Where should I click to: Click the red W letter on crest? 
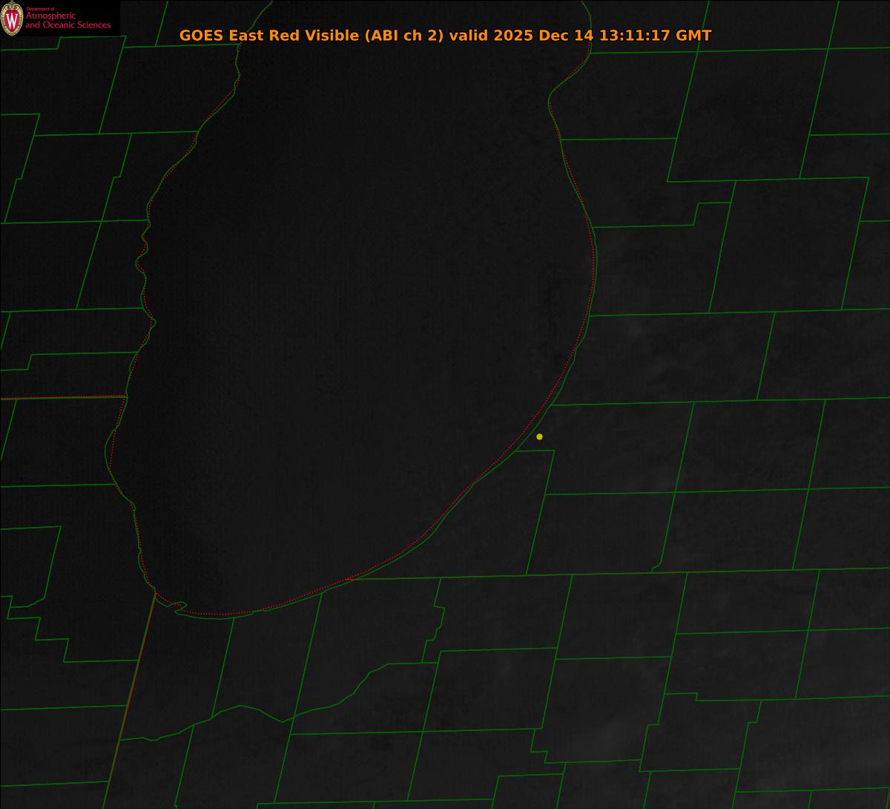pyautogui.click(x=12, y=20)
